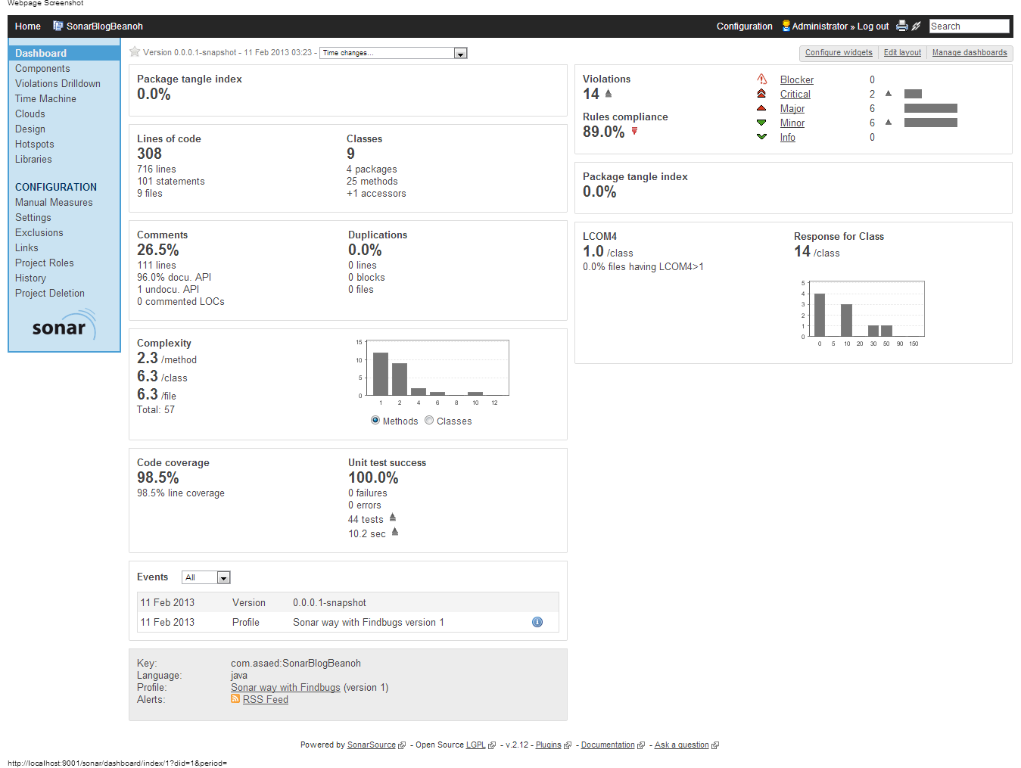Select the Classes radio button
This screenshot has height=768, width=1021.
[x=429, y=421]
